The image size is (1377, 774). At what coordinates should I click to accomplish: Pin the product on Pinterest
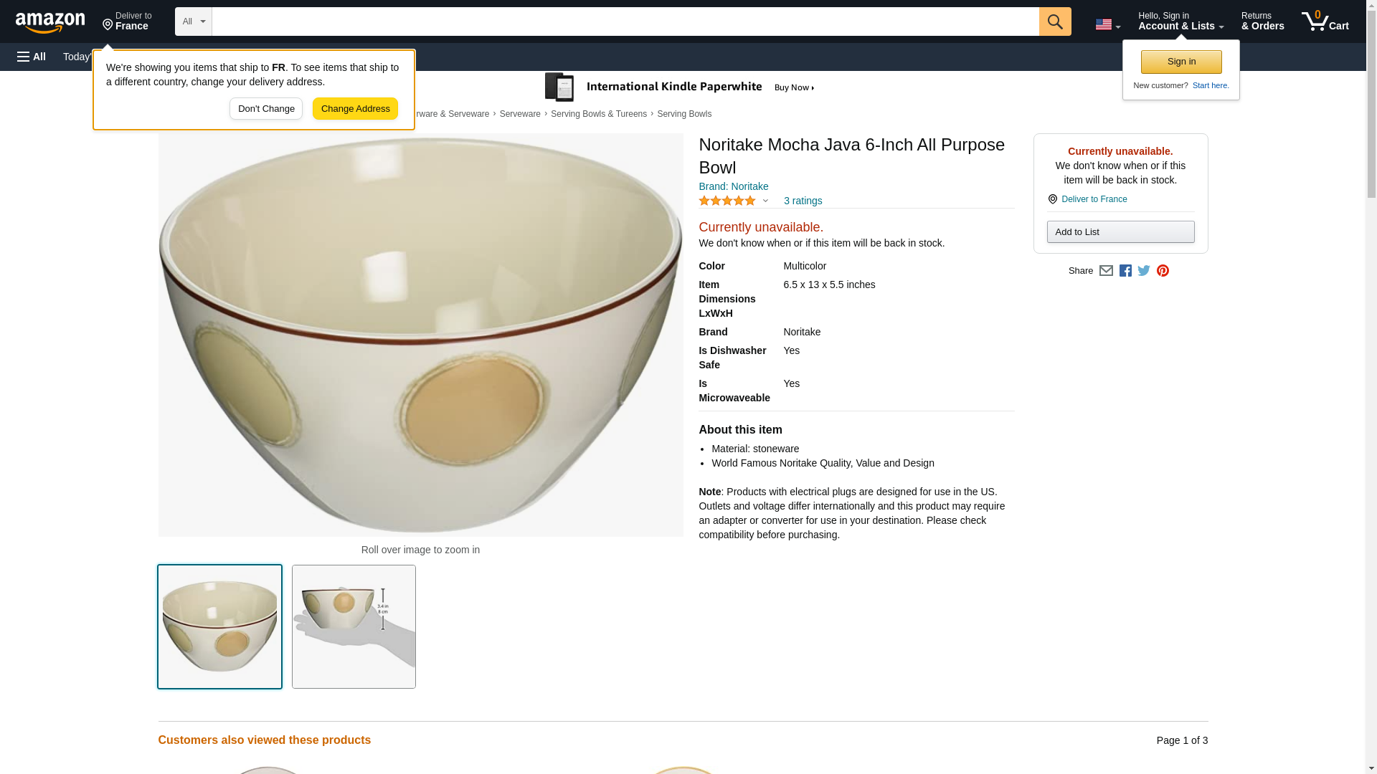(x=1163, y=271)
